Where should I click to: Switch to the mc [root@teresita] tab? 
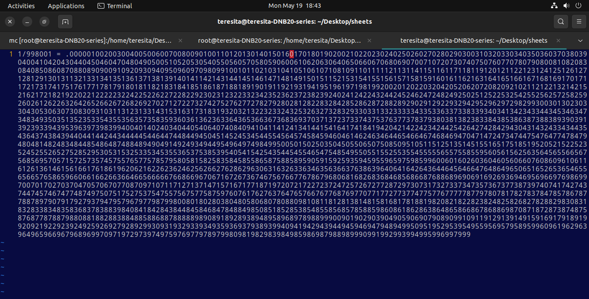91,41
